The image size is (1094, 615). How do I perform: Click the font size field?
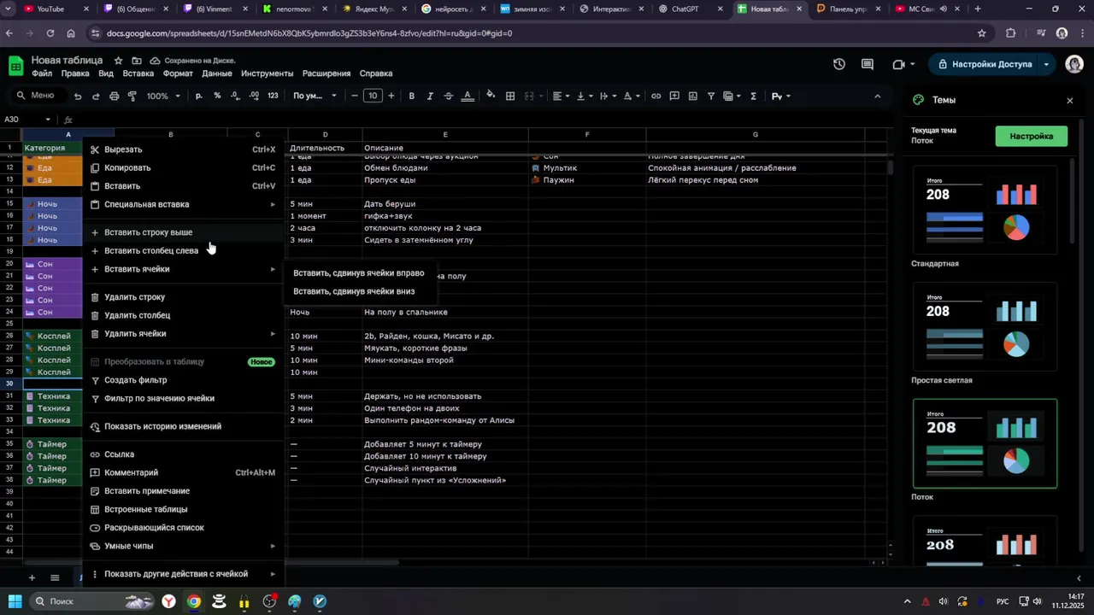pyautogui.click(x=373, y=96)
